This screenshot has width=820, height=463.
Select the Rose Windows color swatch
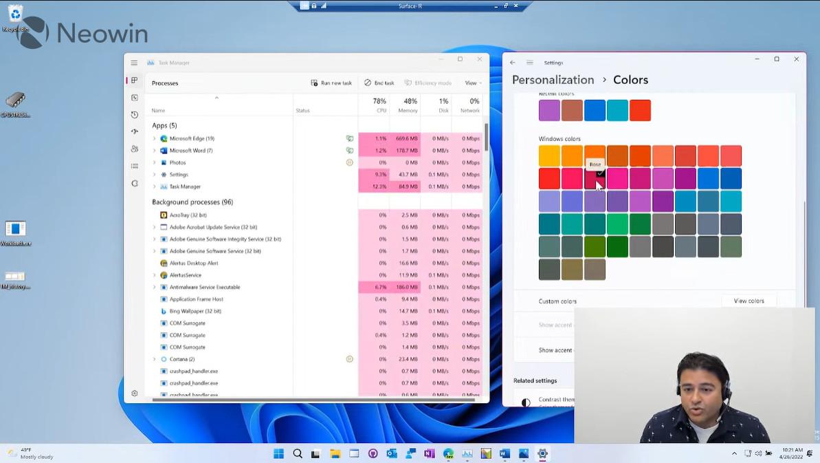(x=595, y=178)
